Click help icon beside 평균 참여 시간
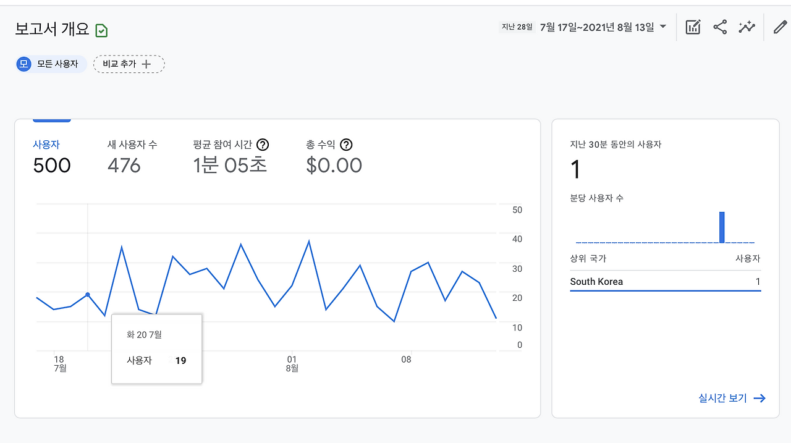 263,145
